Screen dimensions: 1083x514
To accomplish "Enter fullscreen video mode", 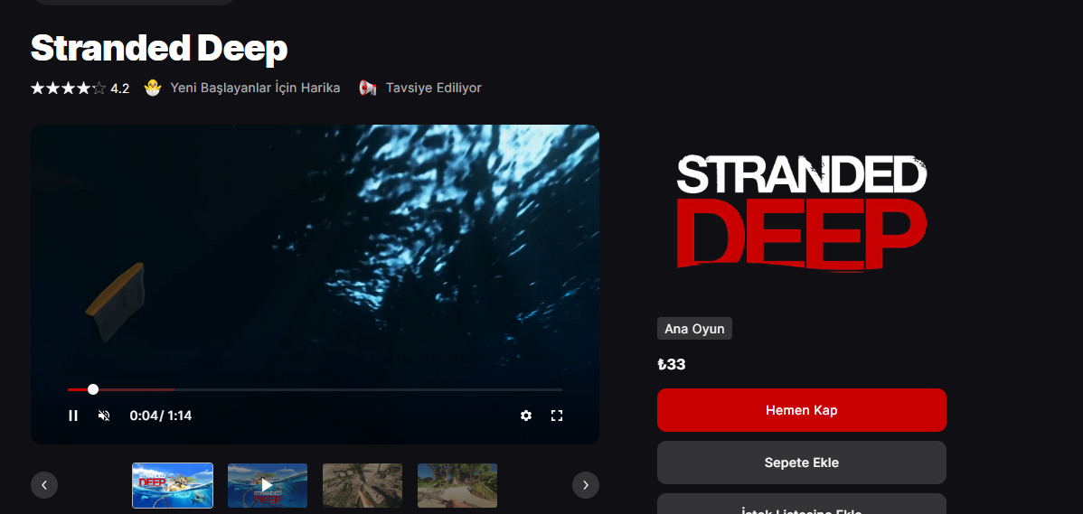I will 557,416.
